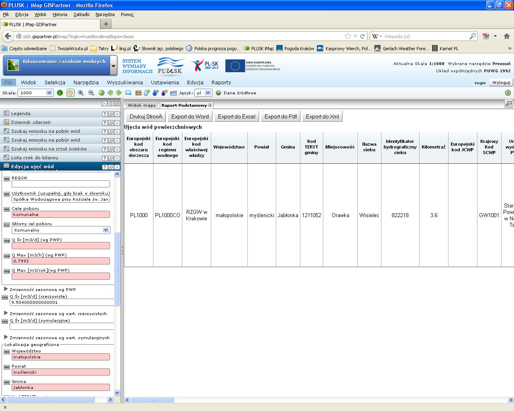
Task: Close the Edycja ujęć wód panel
Action: (117, 167)
